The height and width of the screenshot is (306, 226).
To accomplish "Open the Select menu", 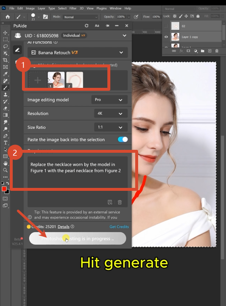I will 62,8.
